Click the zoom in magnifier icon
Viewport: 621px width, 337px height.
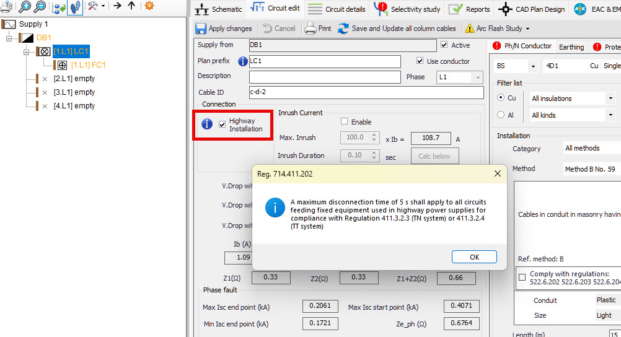pos(24,7)
